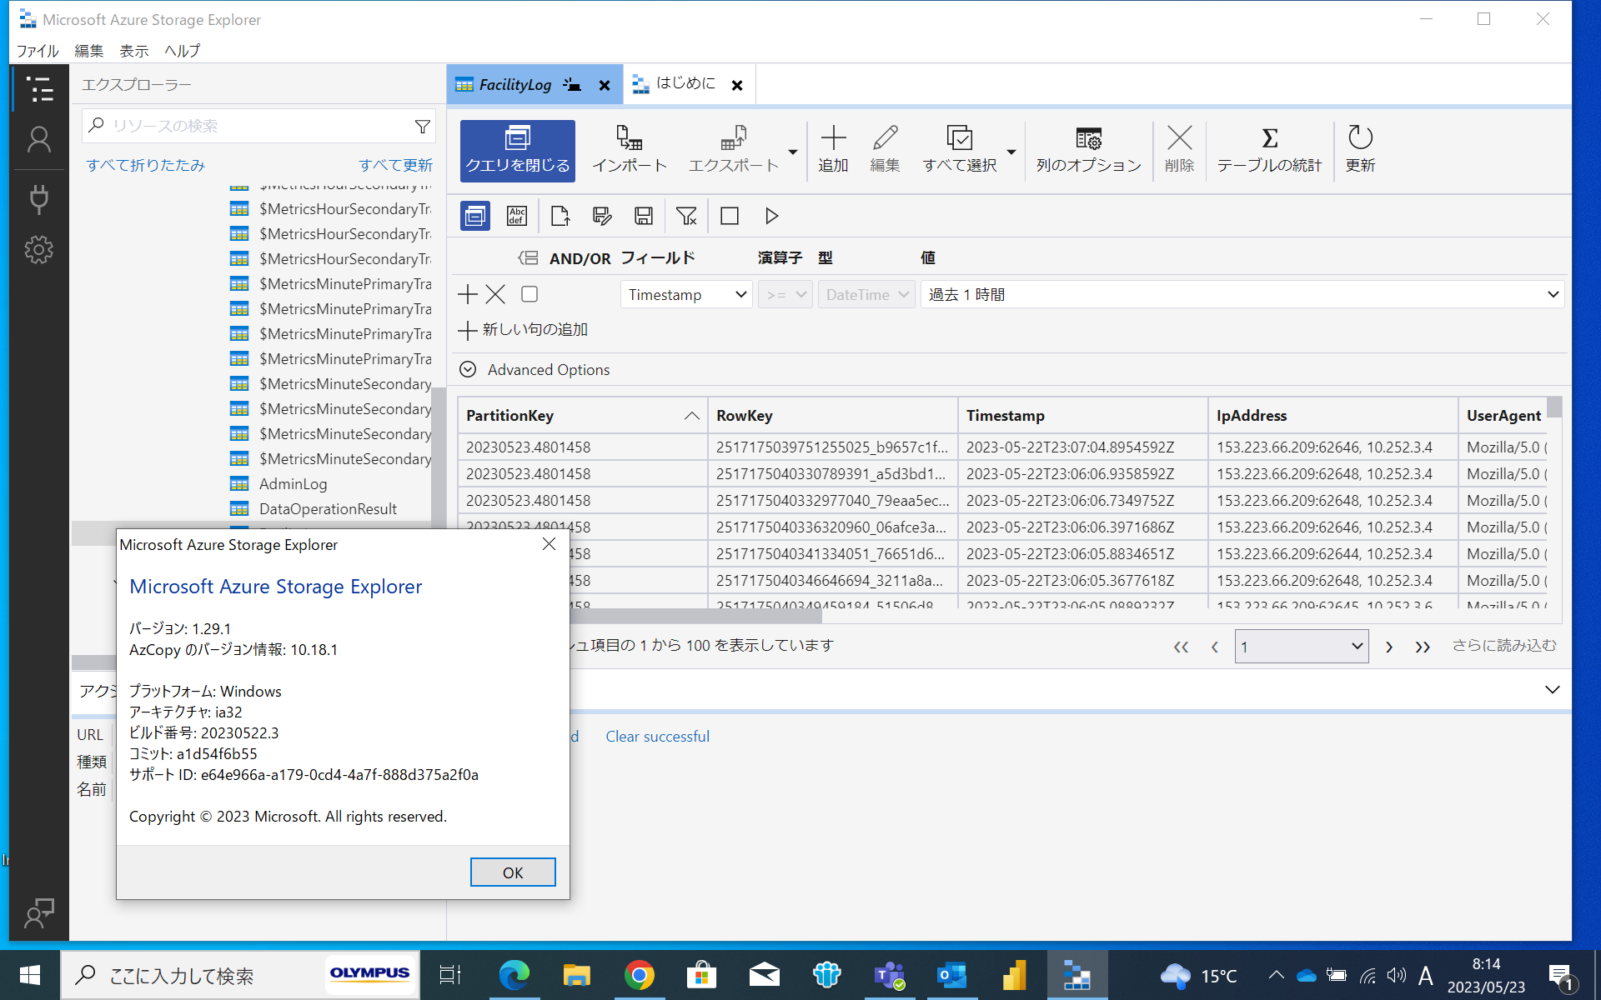Screen dimensions: 1601x1000
Task: Switch to the はじめに tab
Action: [x=684, y=83]
